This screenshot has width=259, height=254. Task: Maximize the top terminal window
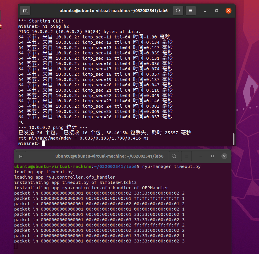click(217, 11)
